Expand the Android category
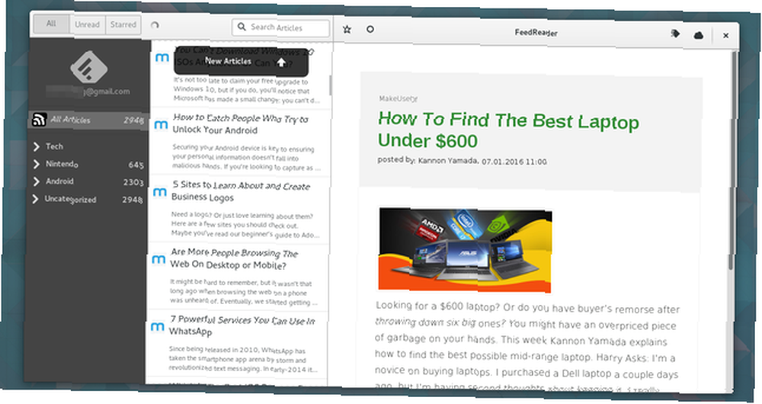 coord(36,181)
